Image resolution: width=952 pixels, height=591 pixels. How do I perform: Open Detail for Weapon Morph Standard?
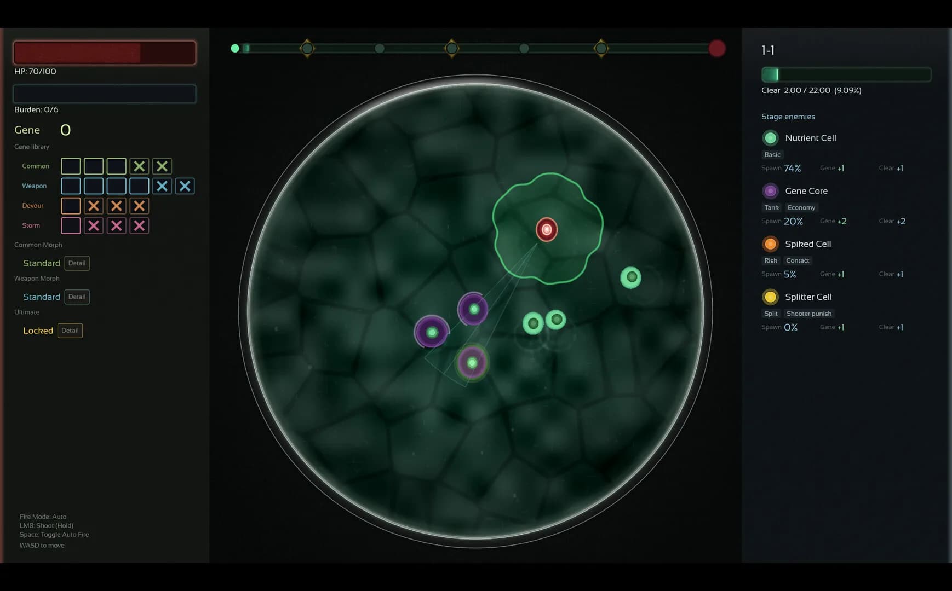tap(77, 297)
